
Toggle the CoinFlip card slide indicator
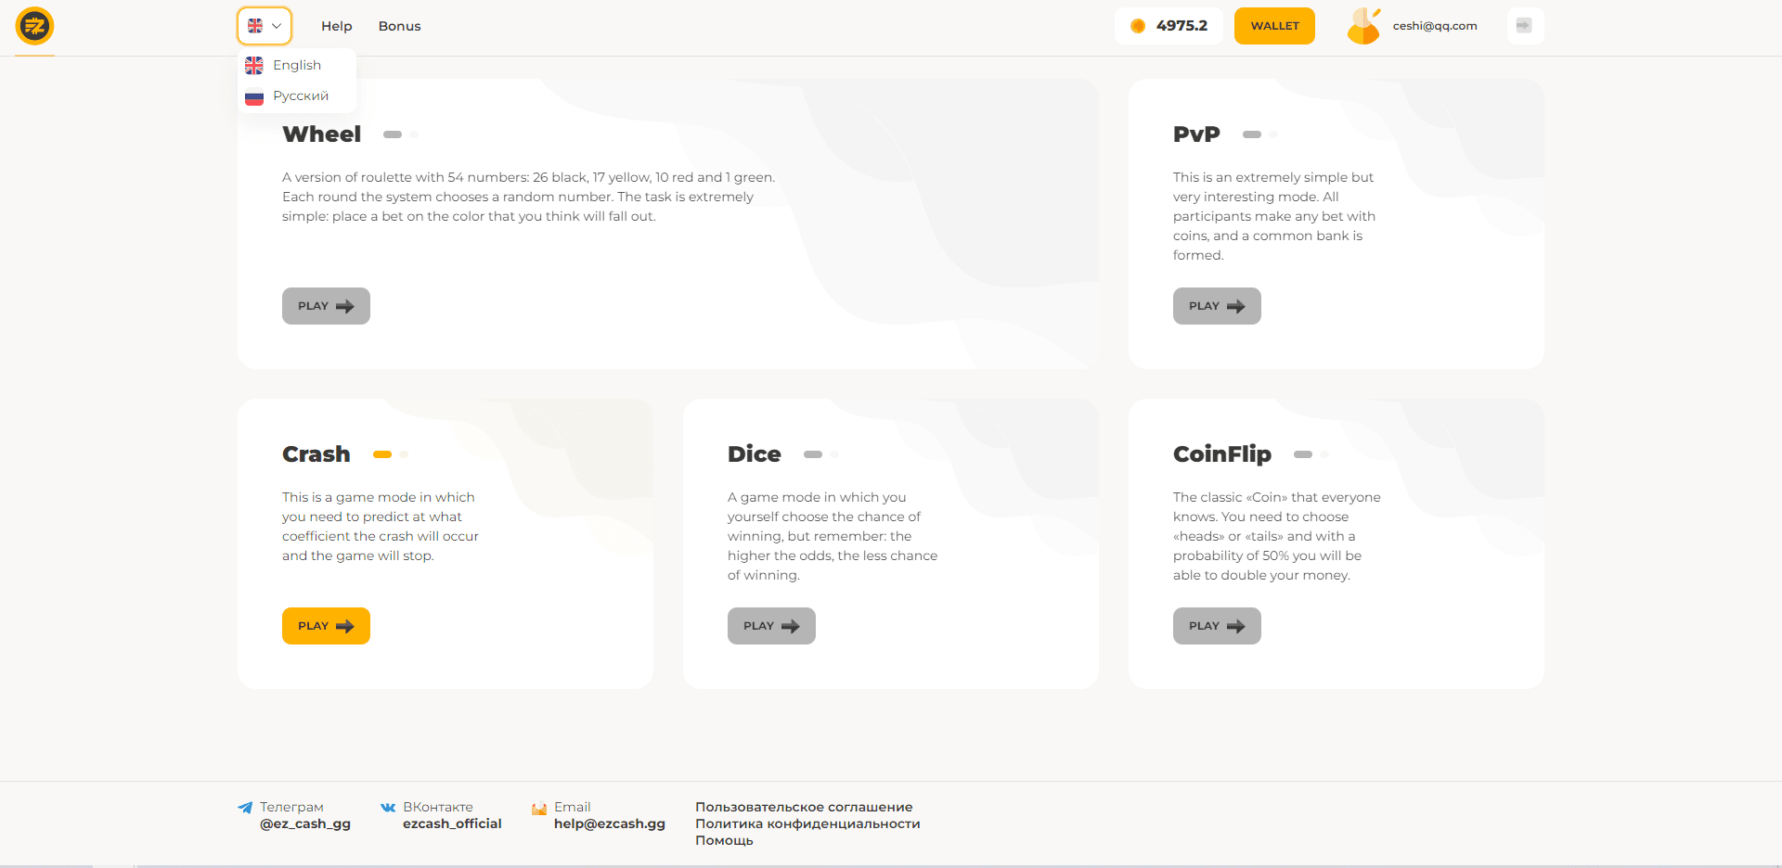1303,454
